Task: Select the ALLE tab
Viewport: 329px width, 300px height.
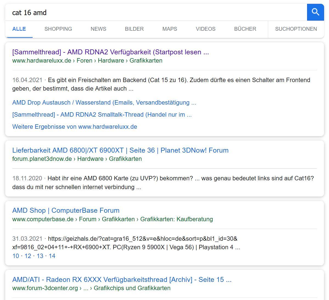Action: pos(19,29)
